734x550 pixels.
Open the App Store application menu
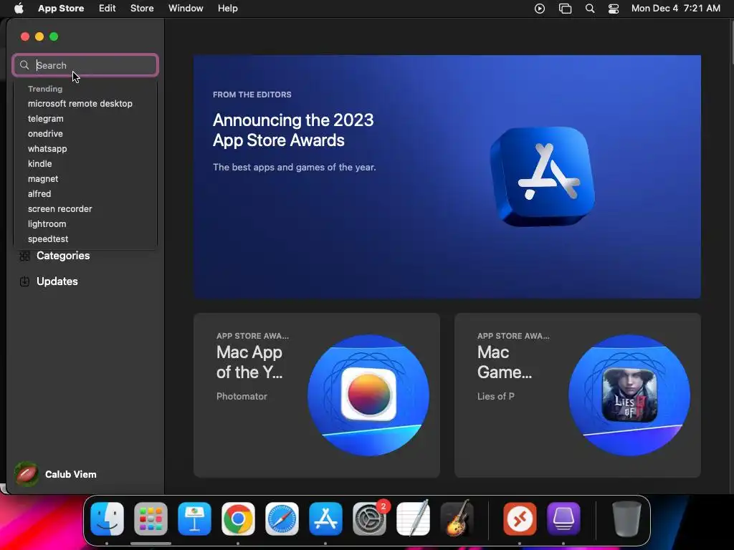[61, 8]
